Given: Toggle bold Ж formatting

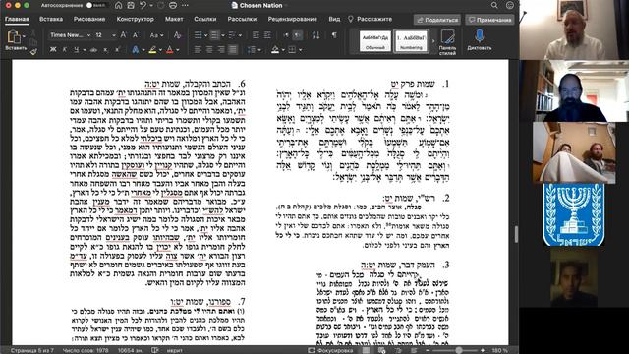Looking at the screenshot, I should (53, 50).
